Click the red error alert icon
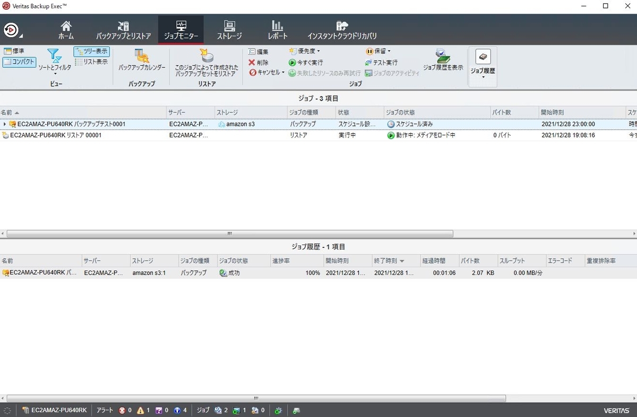This screenshot has width=637, height=417. 122,410
